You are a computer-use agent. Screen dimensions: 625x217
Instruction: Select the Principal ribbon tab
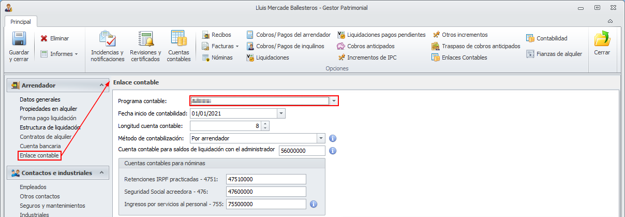pos(21,22)
